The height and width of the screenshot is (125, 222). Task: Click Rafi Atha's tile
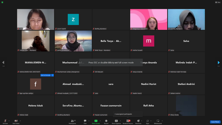[x=149, y=106]
